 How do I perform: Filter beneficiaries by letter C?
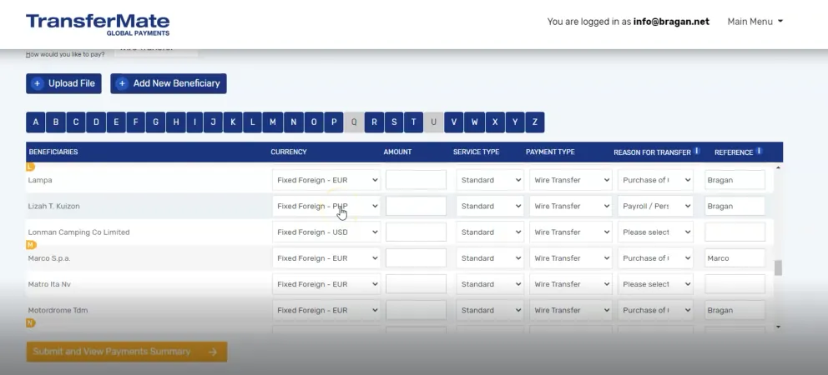tap(75, 122)
